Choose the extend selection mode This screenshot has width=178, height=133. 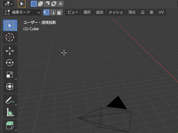(40, 4)
